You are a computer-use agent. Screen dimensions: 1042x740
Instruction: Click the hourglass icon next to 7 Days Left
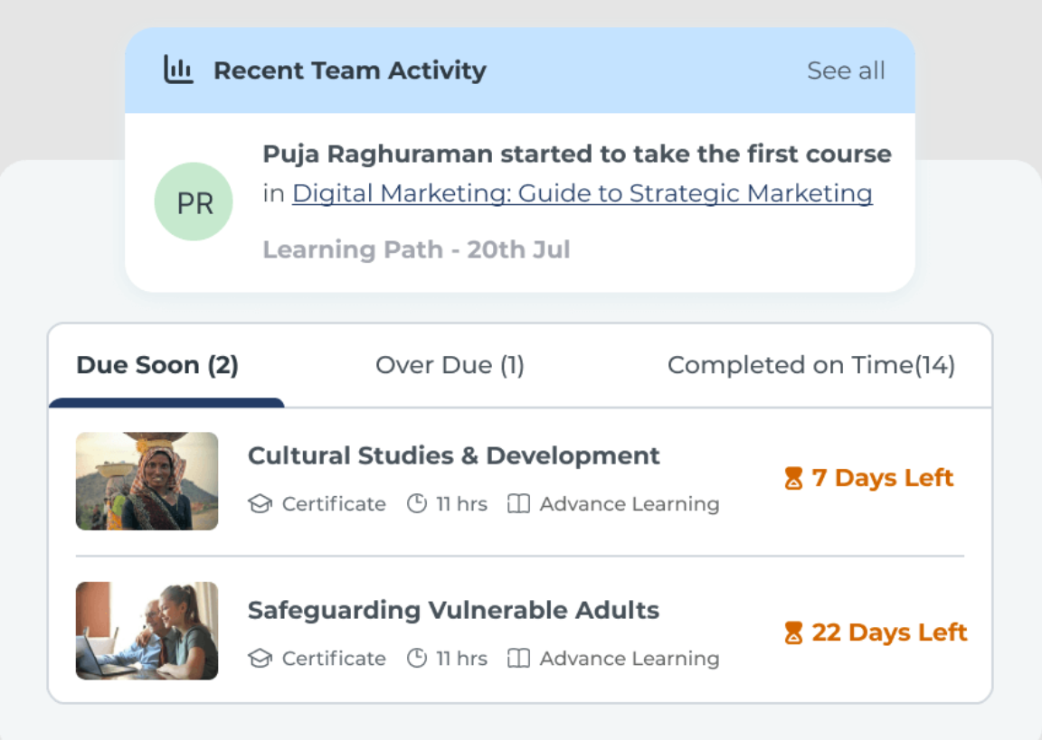(x=793, y=478)
